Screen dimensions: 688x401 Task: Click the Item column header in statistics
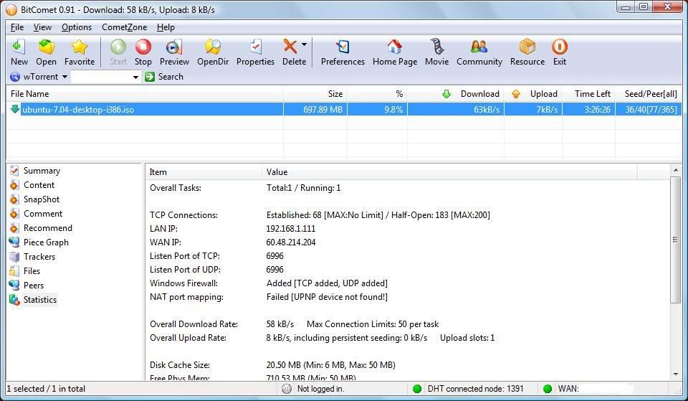coord(204,172)
